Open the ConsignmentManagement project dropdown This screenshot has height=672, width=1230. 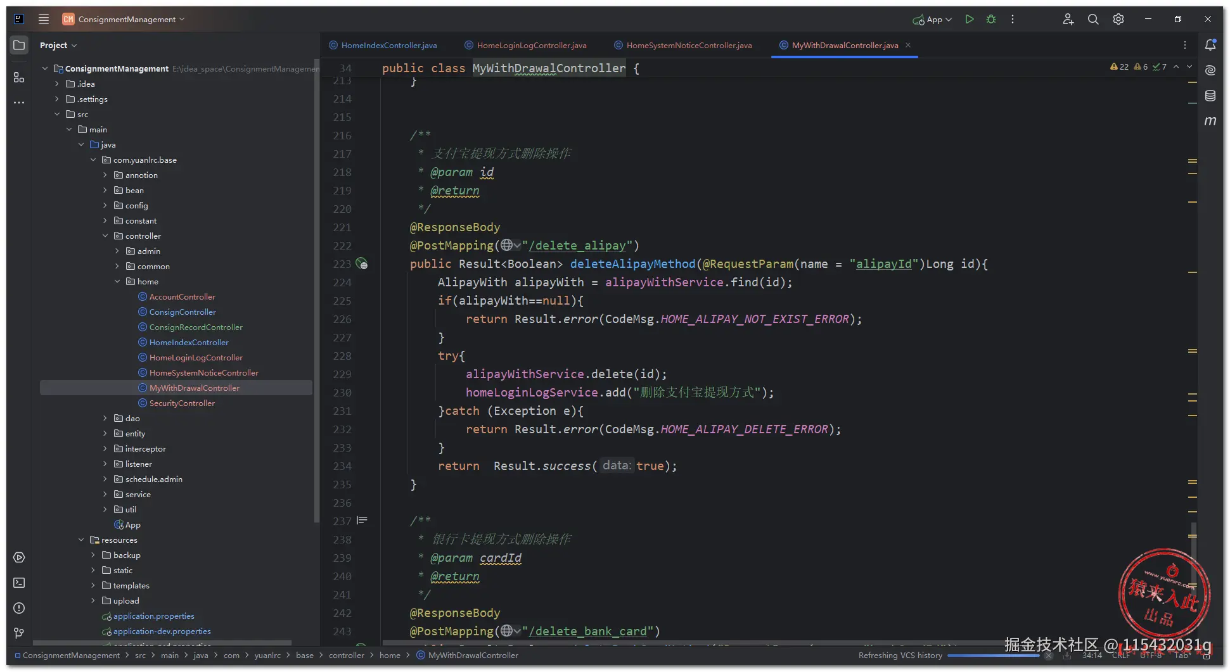coord(124,19)
